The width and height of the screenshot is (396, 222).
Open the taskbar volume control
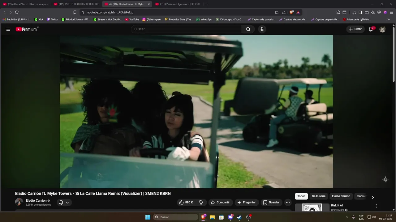pyautogui.click(x=374, y=217)
